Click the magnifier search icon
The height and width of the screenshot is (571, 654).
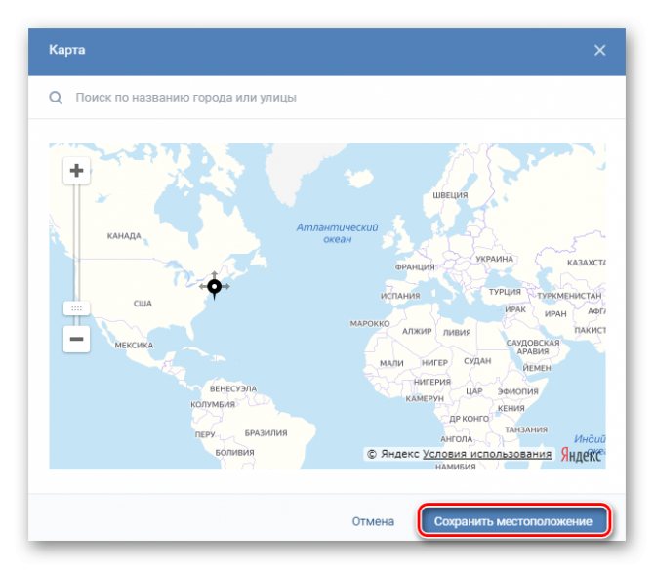[57, 98]
